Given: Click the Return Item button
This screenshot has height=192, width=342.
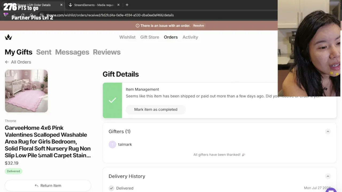Looking at the screenshot, I should click(48, 186).
